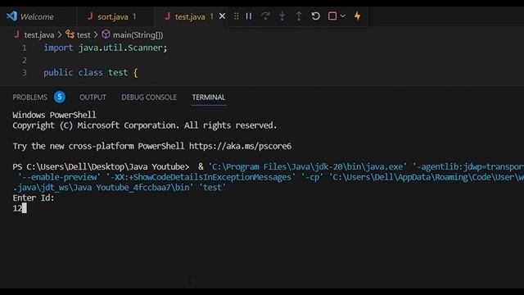This screenshot has height=295, width=524.
Task: Click the Step Into debug icon
Action: pyautogui.click(x=282, y=16)
